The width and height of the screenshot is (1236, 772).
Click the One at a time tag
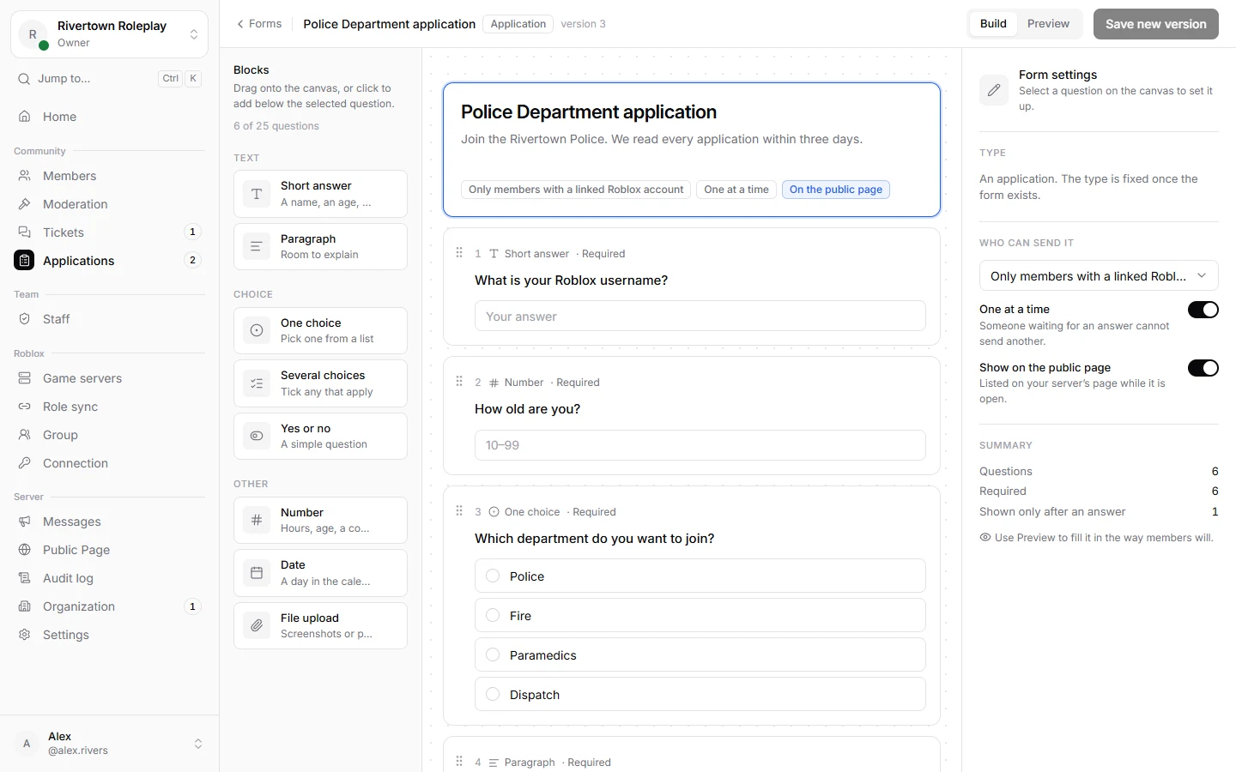coord(736,190)
